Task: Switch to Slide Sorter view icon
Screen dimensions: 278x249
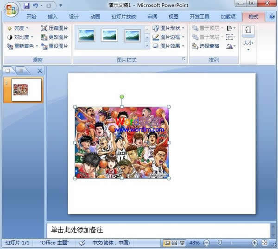Action: [x=175, y=243]
